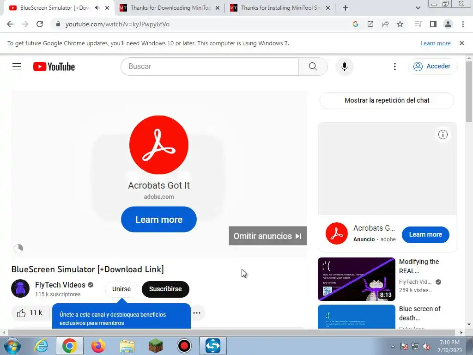Open Chrome three-dot menu
Image resolution: width=473 pixels, height=355 pixels.
[x=463, y=24]
